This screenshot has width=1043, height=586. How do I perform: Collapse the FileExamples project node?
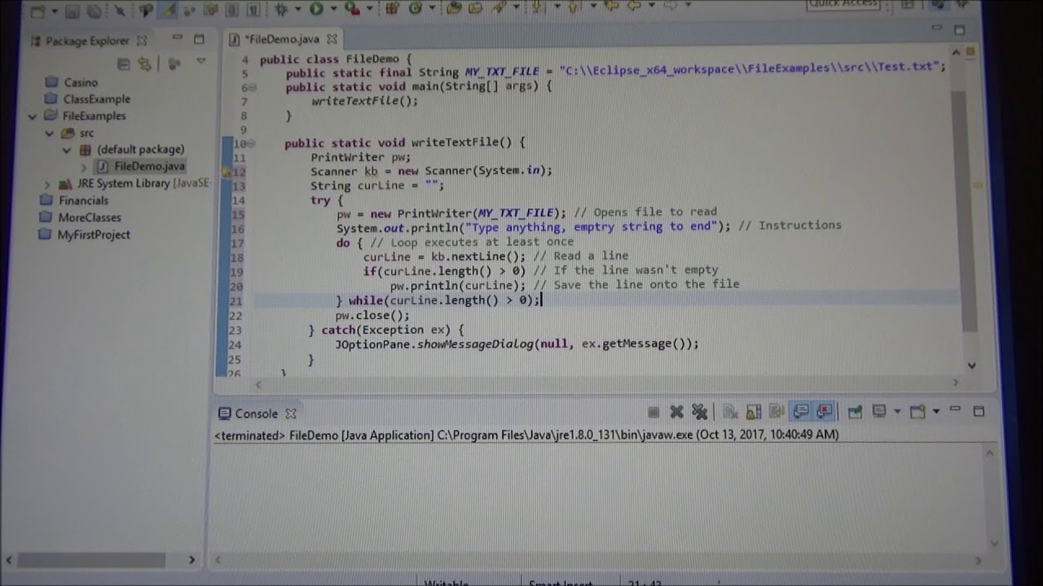coord(32,116)
